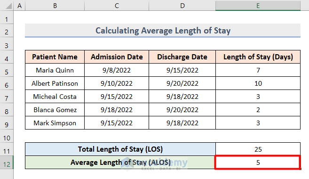Click the Admission Date header cell
Screen dimensions: 309x179
(x=117, y=57)
